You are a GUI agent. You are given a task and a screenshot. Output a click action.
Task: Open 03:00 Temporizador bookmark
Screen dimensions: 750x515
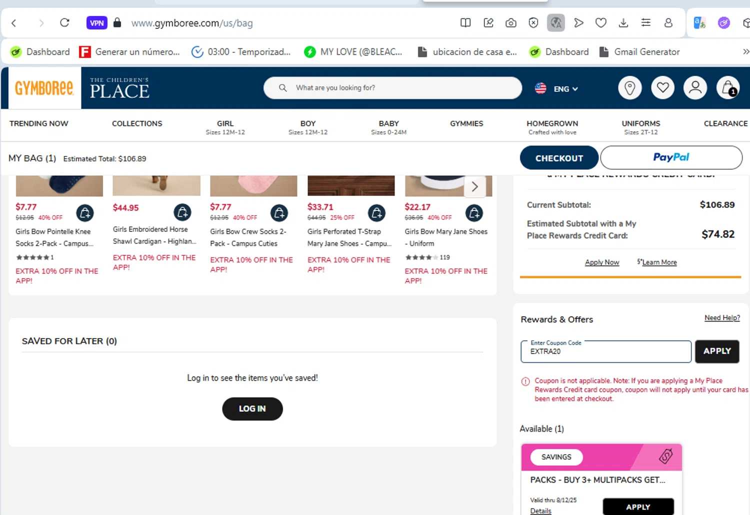coord(241,52)
